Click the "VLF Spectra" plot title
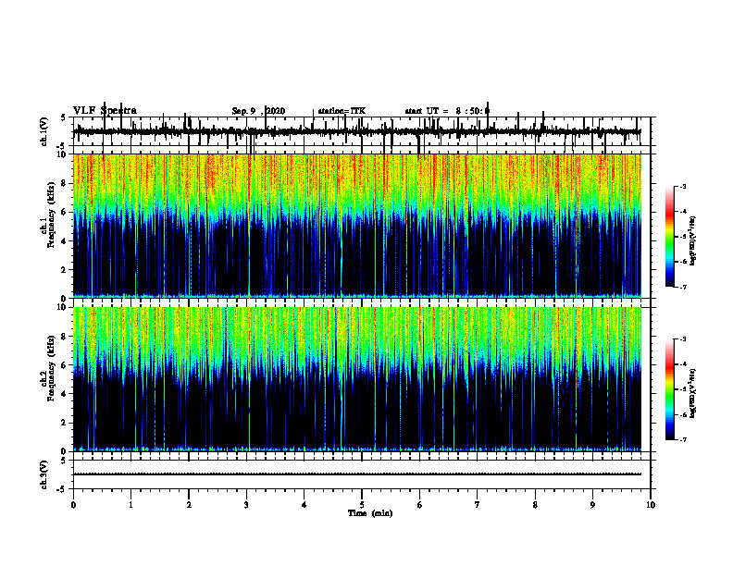The height and width of the screenshot is (566, 733). pyautogui.click(x=105, y=111)
